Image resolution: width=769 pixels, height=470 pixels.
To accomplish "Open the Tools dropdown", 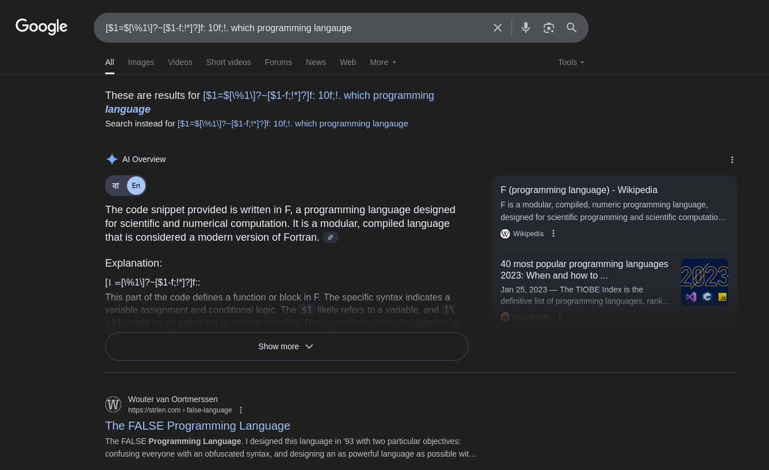I will [571, 62].
